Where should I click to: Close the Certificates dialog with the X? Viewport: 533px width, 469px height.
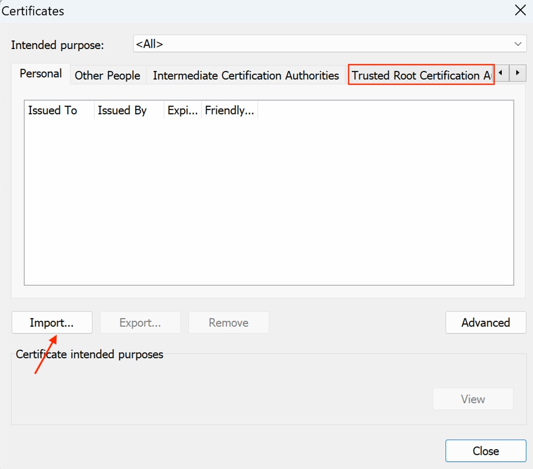(x=520, y=10)
